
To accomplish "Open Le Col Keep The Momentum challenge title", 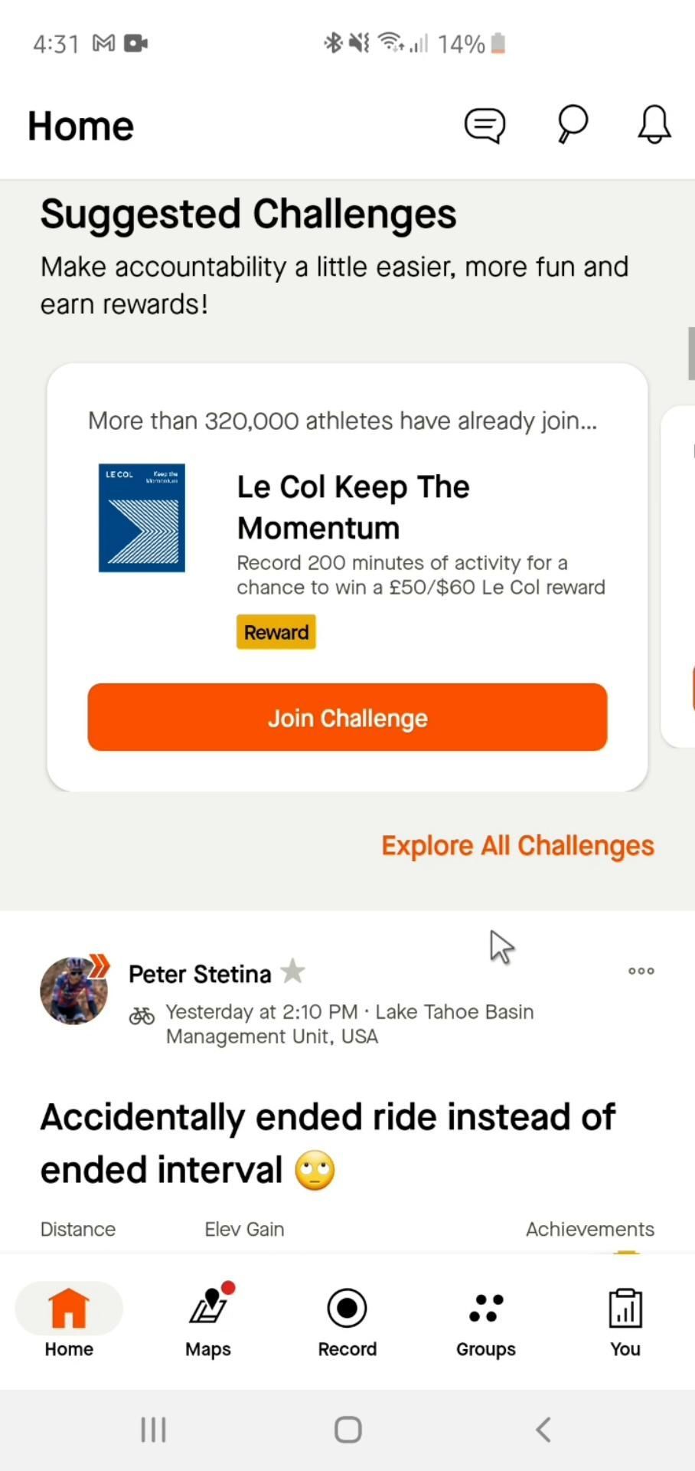I will point(353,507).
